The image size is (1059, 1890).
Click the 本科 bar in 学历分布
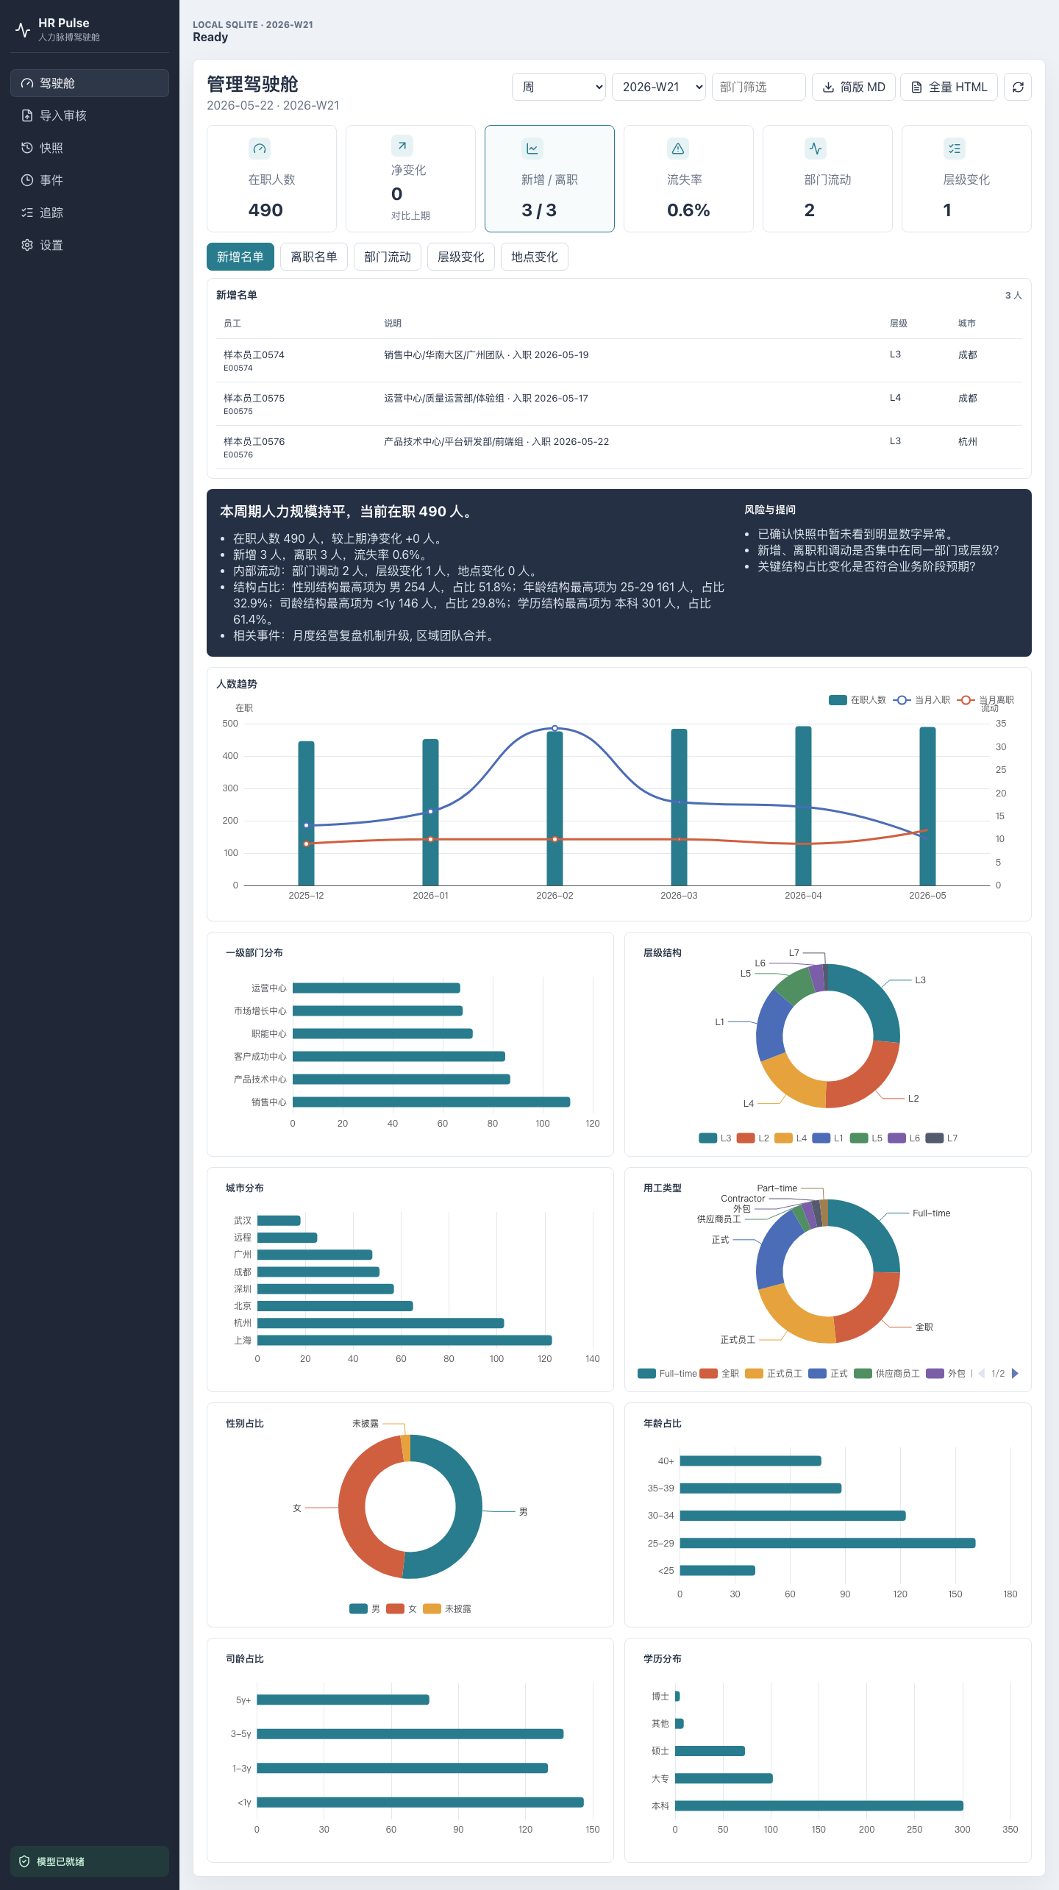pyautogui.click(x=819, y=1805)
